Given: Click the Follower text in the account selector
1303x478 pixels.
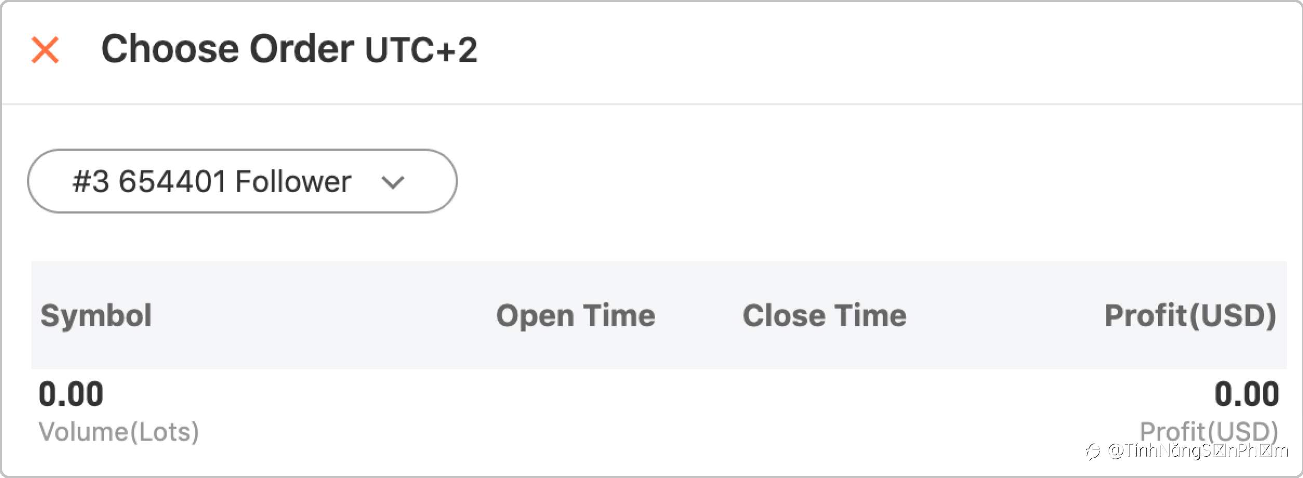Looking at the screenshot, I should pyautogui.click(x=293, y=181).
